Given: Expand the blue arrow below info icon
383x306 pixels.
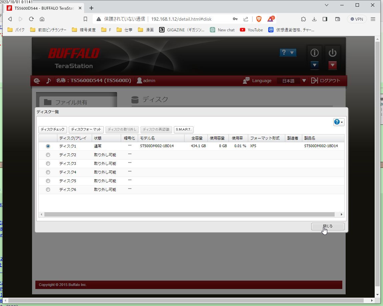Looking at the screenshot, I should (314, 65).
